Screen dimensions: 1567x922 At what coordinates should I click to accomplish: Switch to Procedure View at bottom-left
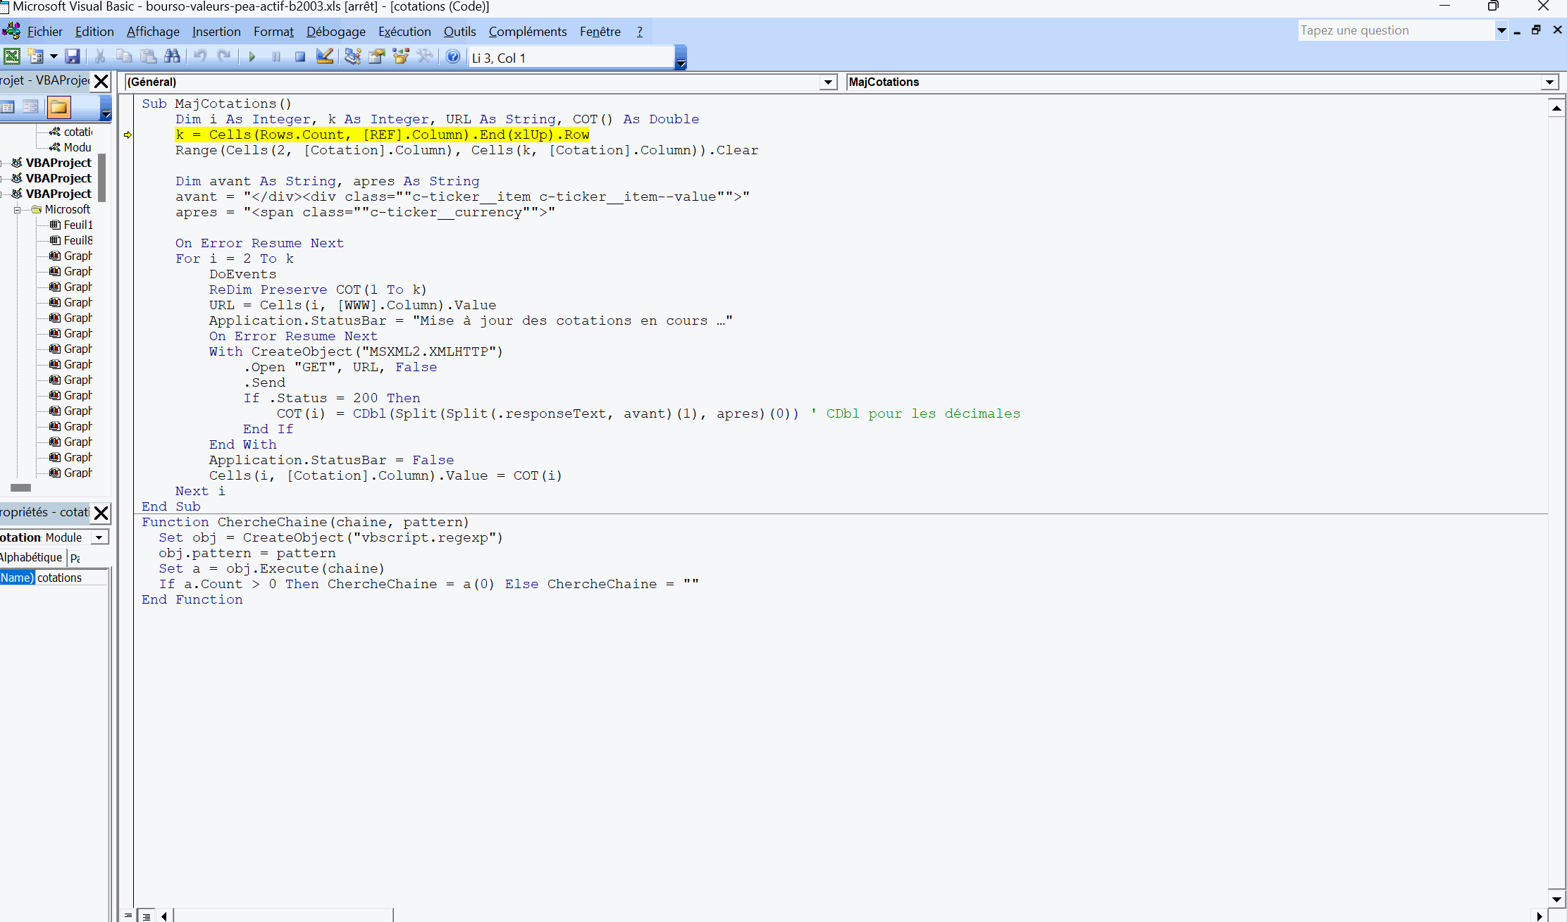(x=128, y=916)
